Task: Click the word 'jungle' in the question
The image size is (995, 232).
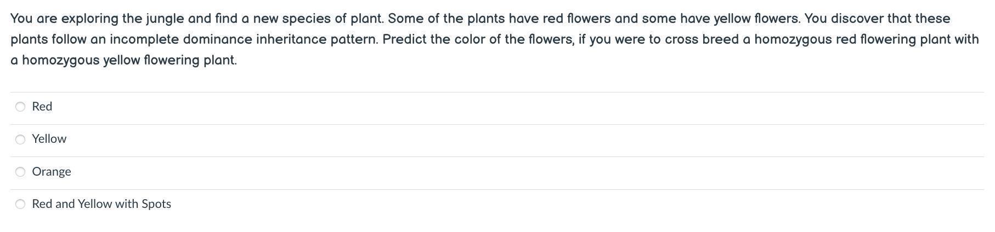Action: 165,19
